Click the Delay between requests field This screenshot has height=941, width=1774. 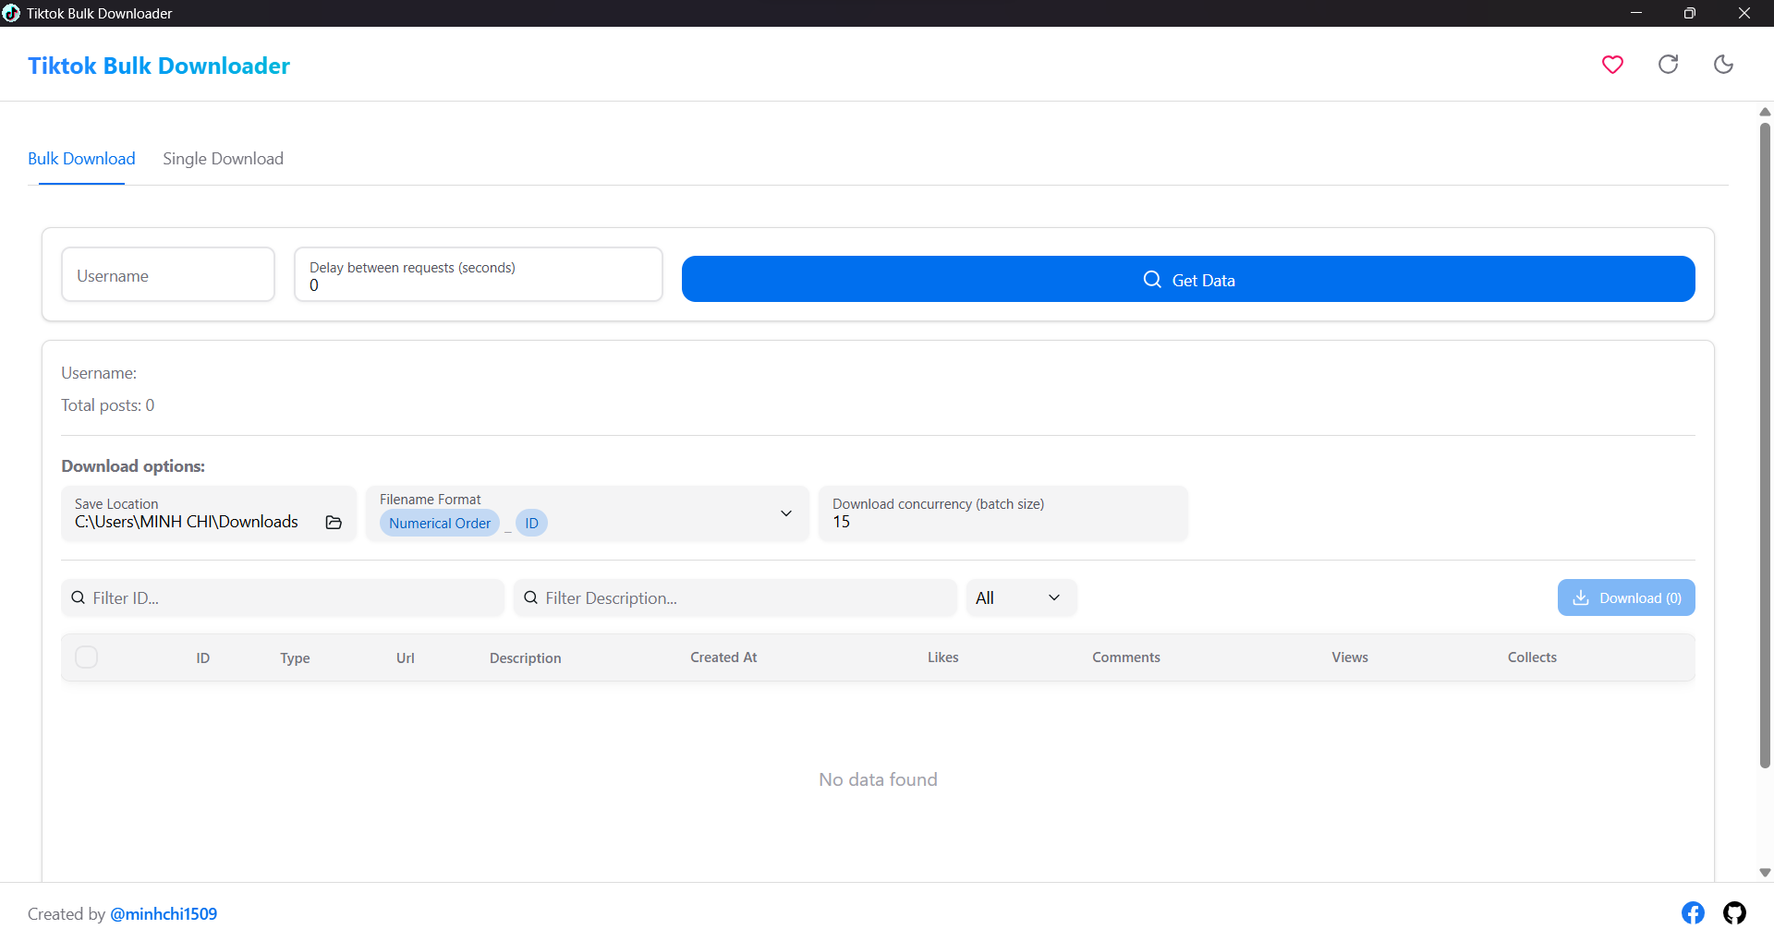pyautogui.click(x=479, y=274)
